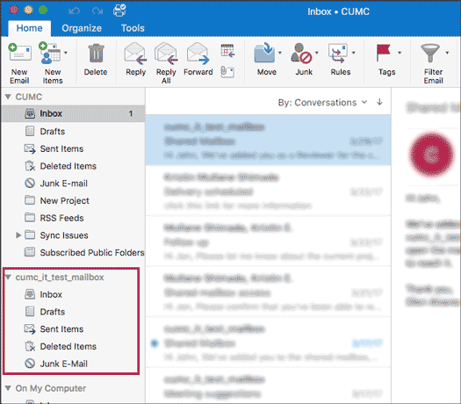Open the CUMC Deleted Items folder

(x=73, y=166)
